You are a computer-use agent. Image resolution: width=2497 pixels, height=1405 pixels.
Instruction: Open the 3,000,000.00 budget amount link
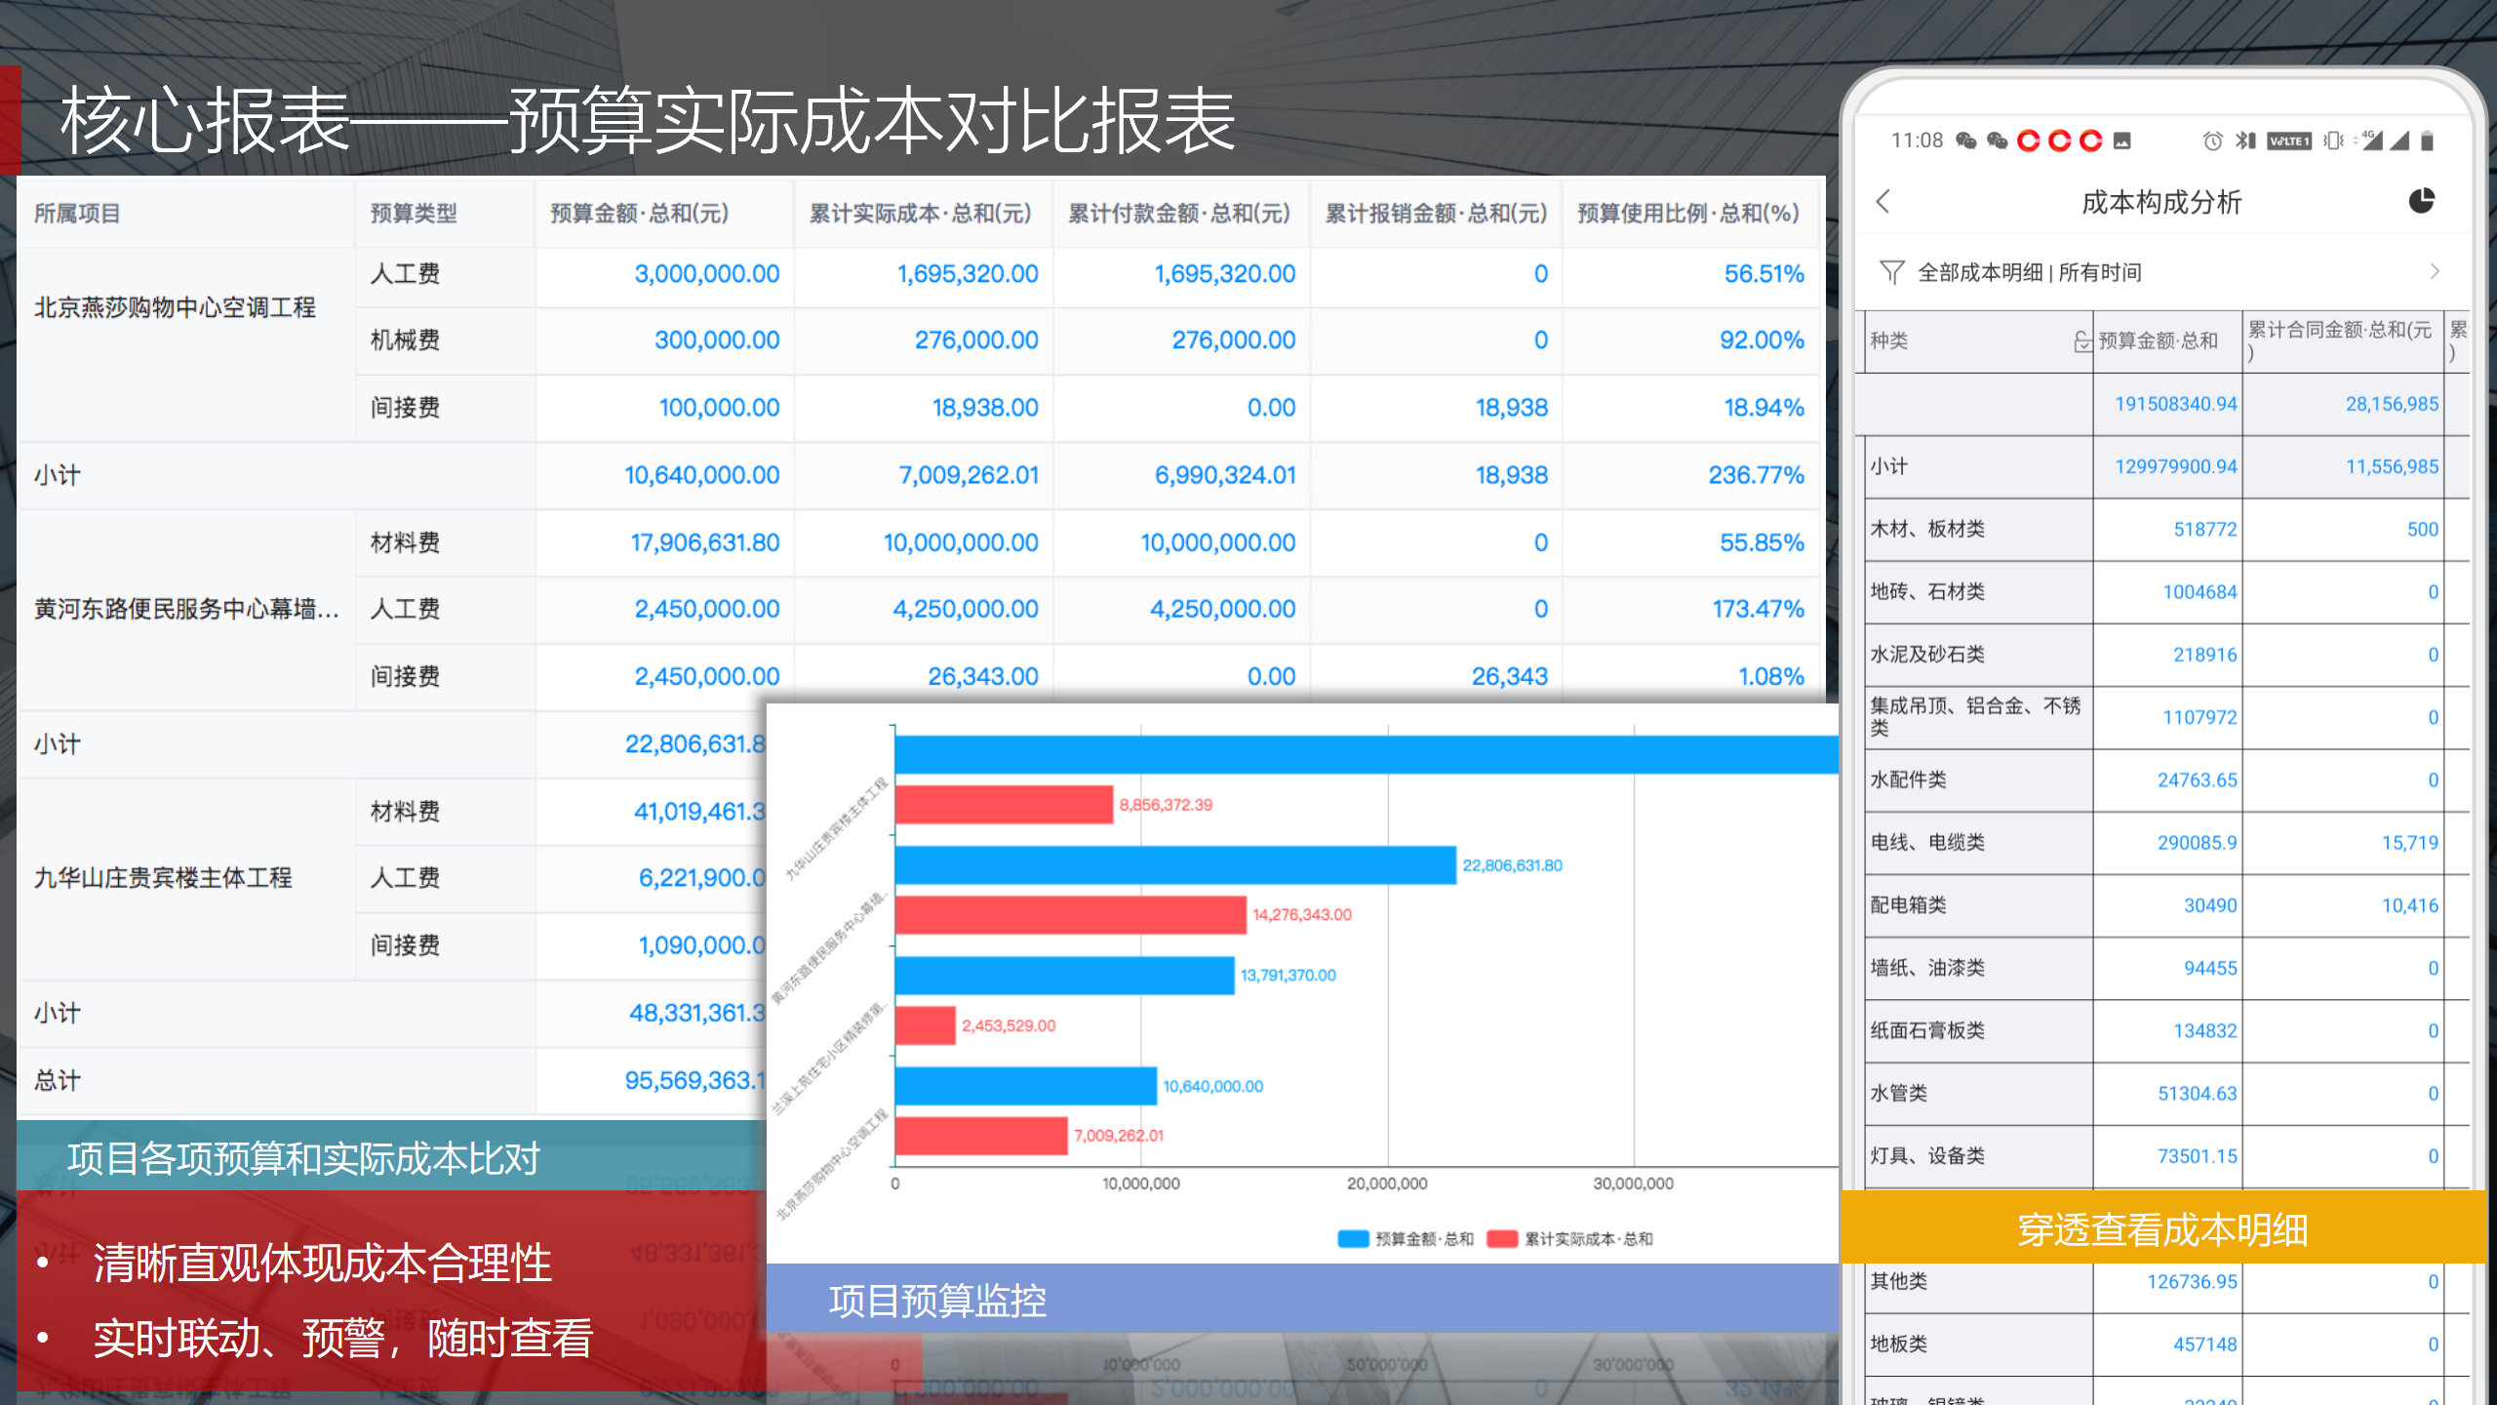coord(706,274)
